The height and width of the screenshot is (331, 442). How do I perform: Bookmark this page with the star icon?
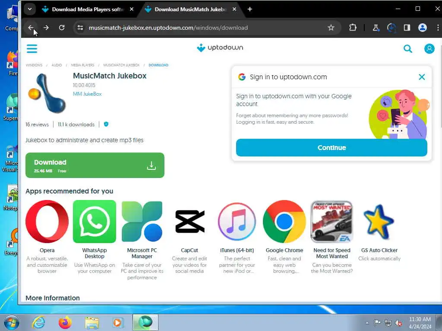[331, 28]
